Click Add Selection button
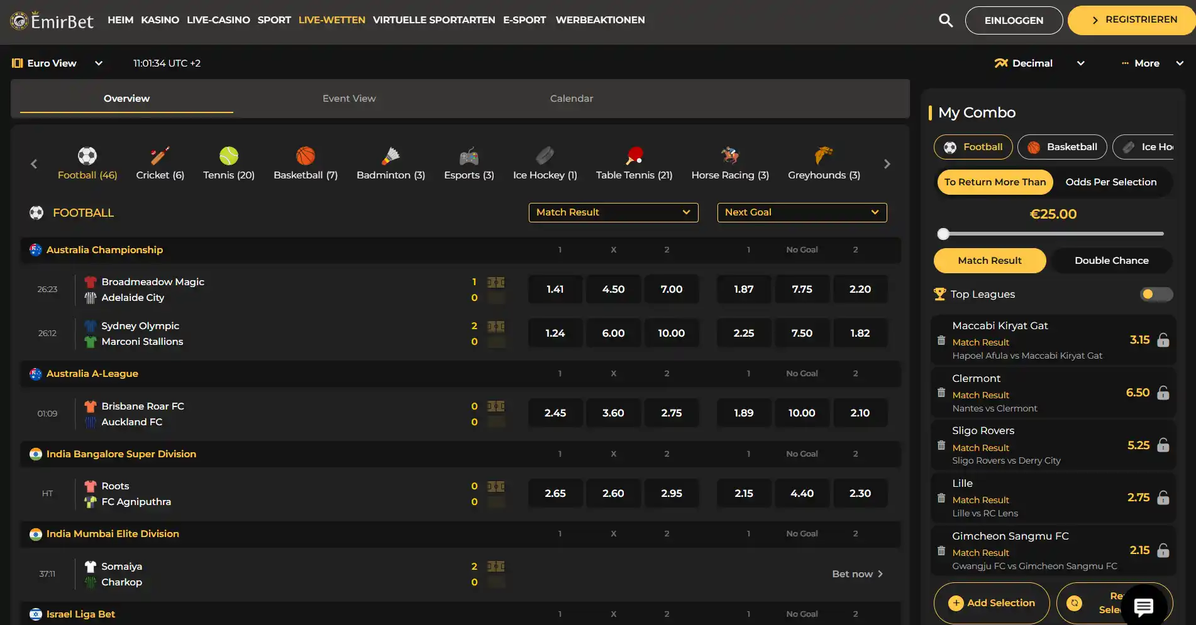 tap(992, 603)
